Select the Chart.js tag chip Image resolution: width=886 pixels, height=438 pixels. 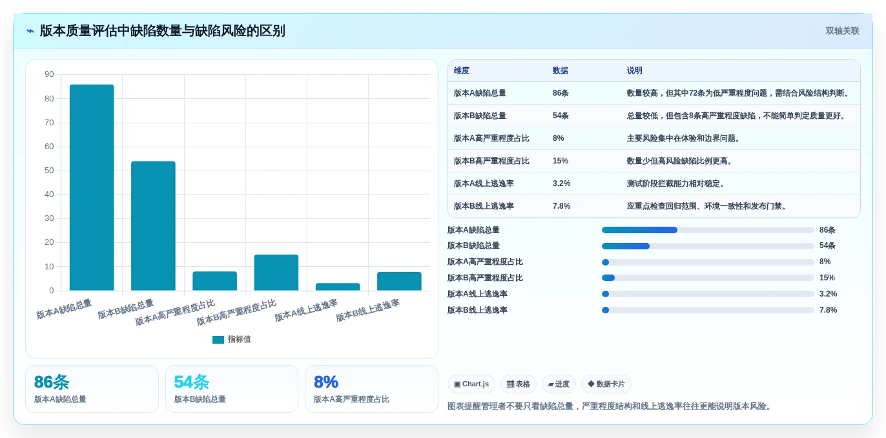click(471, 384)
